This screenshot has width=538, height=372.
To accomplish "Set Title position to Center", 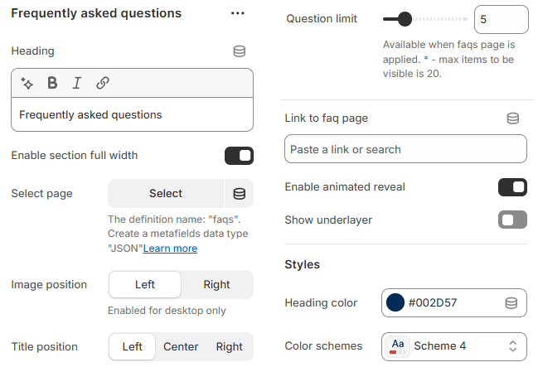I will click(x=181, y=346).
